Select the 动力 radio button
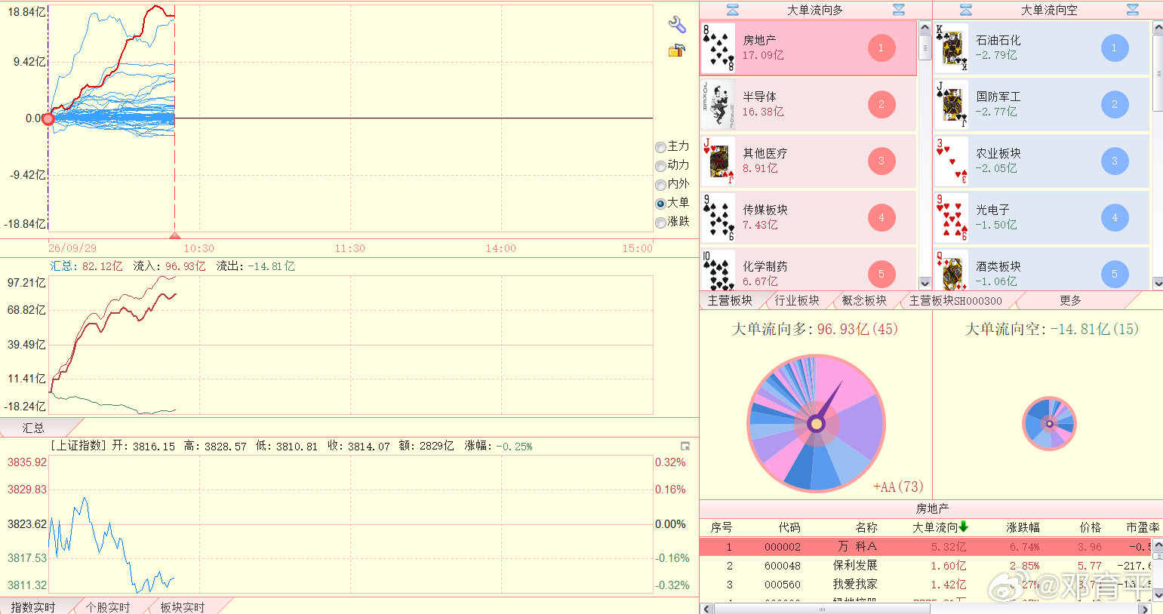Screen dimensions: 1163x614 (660, 166)
